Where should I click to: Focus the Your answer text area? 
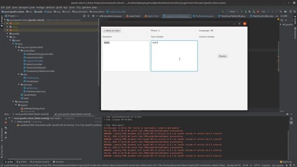174,56
